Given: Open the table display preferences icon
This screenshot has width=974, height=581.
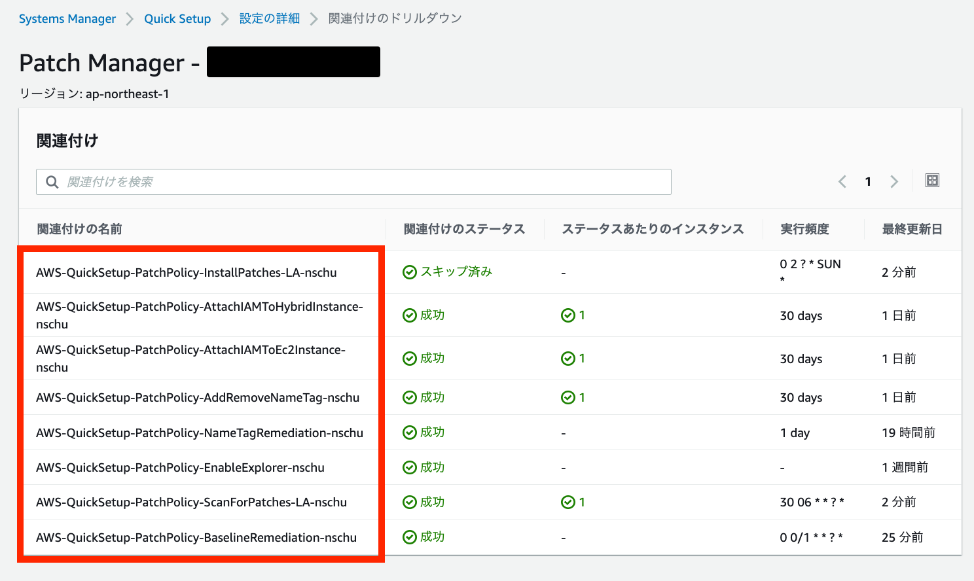Looking at the screenshot, I should (x=932, y=180).
